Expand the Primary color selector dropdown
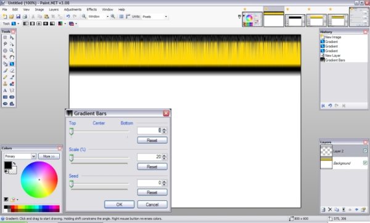 coord(33,156)
